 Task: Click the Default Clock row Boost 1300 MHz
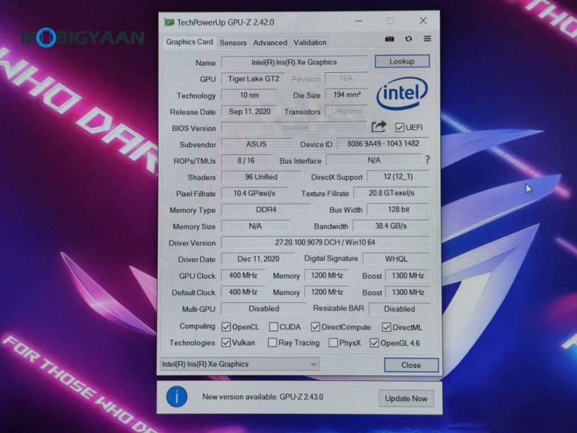(407, 292)
